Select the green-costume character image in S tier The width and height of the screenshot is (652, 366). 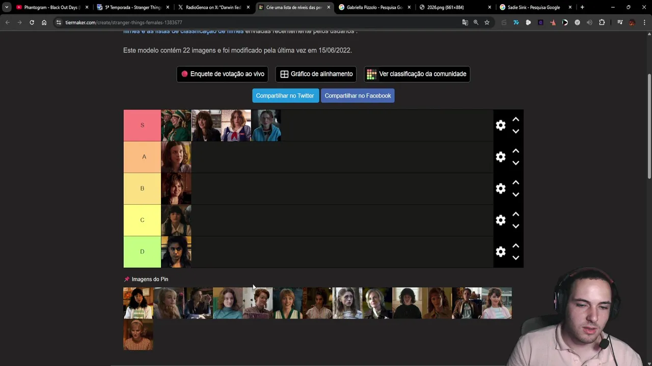coord(176,125)
